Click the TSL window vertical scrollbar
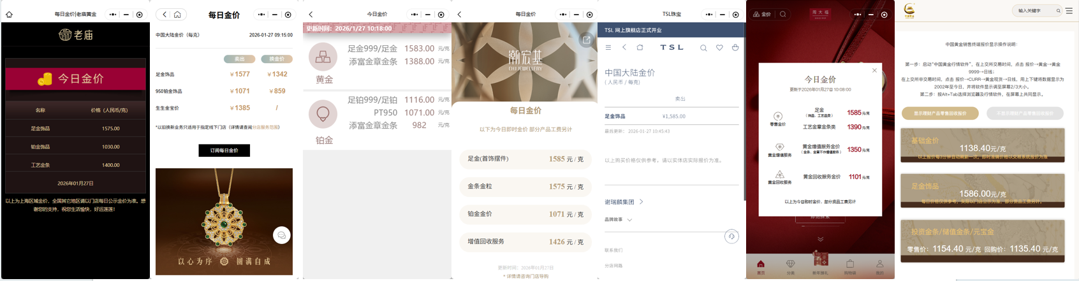Screen dimensions: 1079x281 (x=744, y=112)
